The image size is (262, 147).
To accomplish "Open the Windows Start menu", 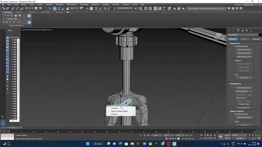I will [x=88, y=144].
